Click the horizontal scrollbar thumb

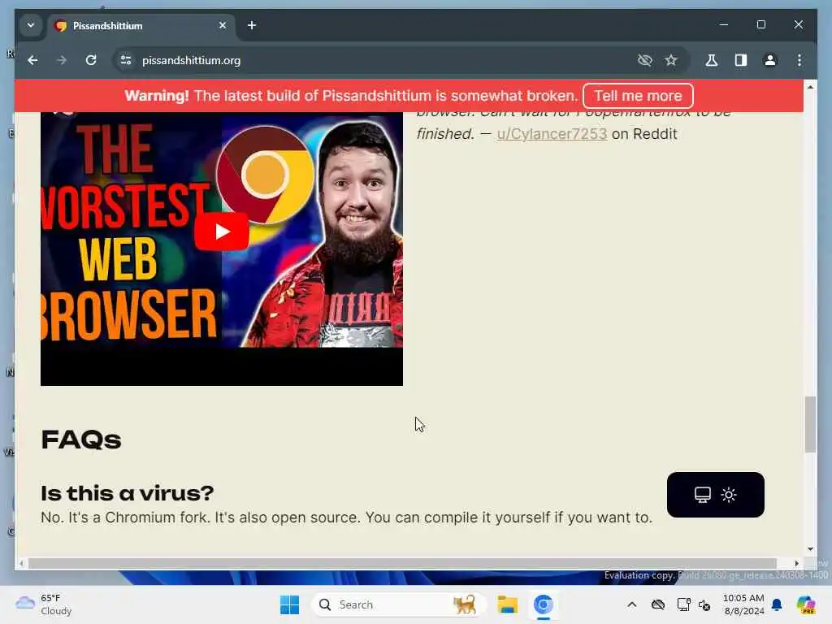(x=402, y=564)
